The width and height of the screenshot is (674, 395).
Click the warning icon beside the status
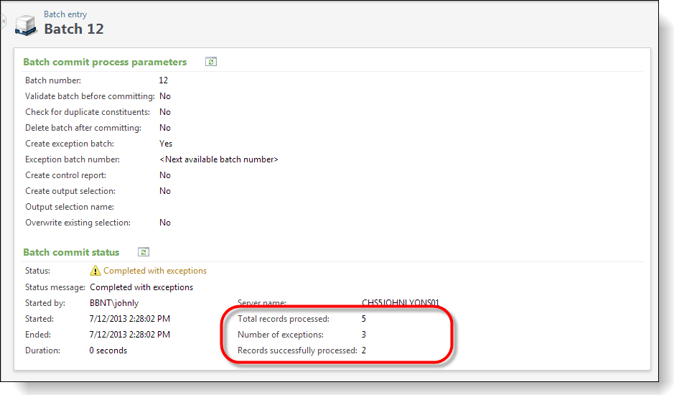point(95,271)
